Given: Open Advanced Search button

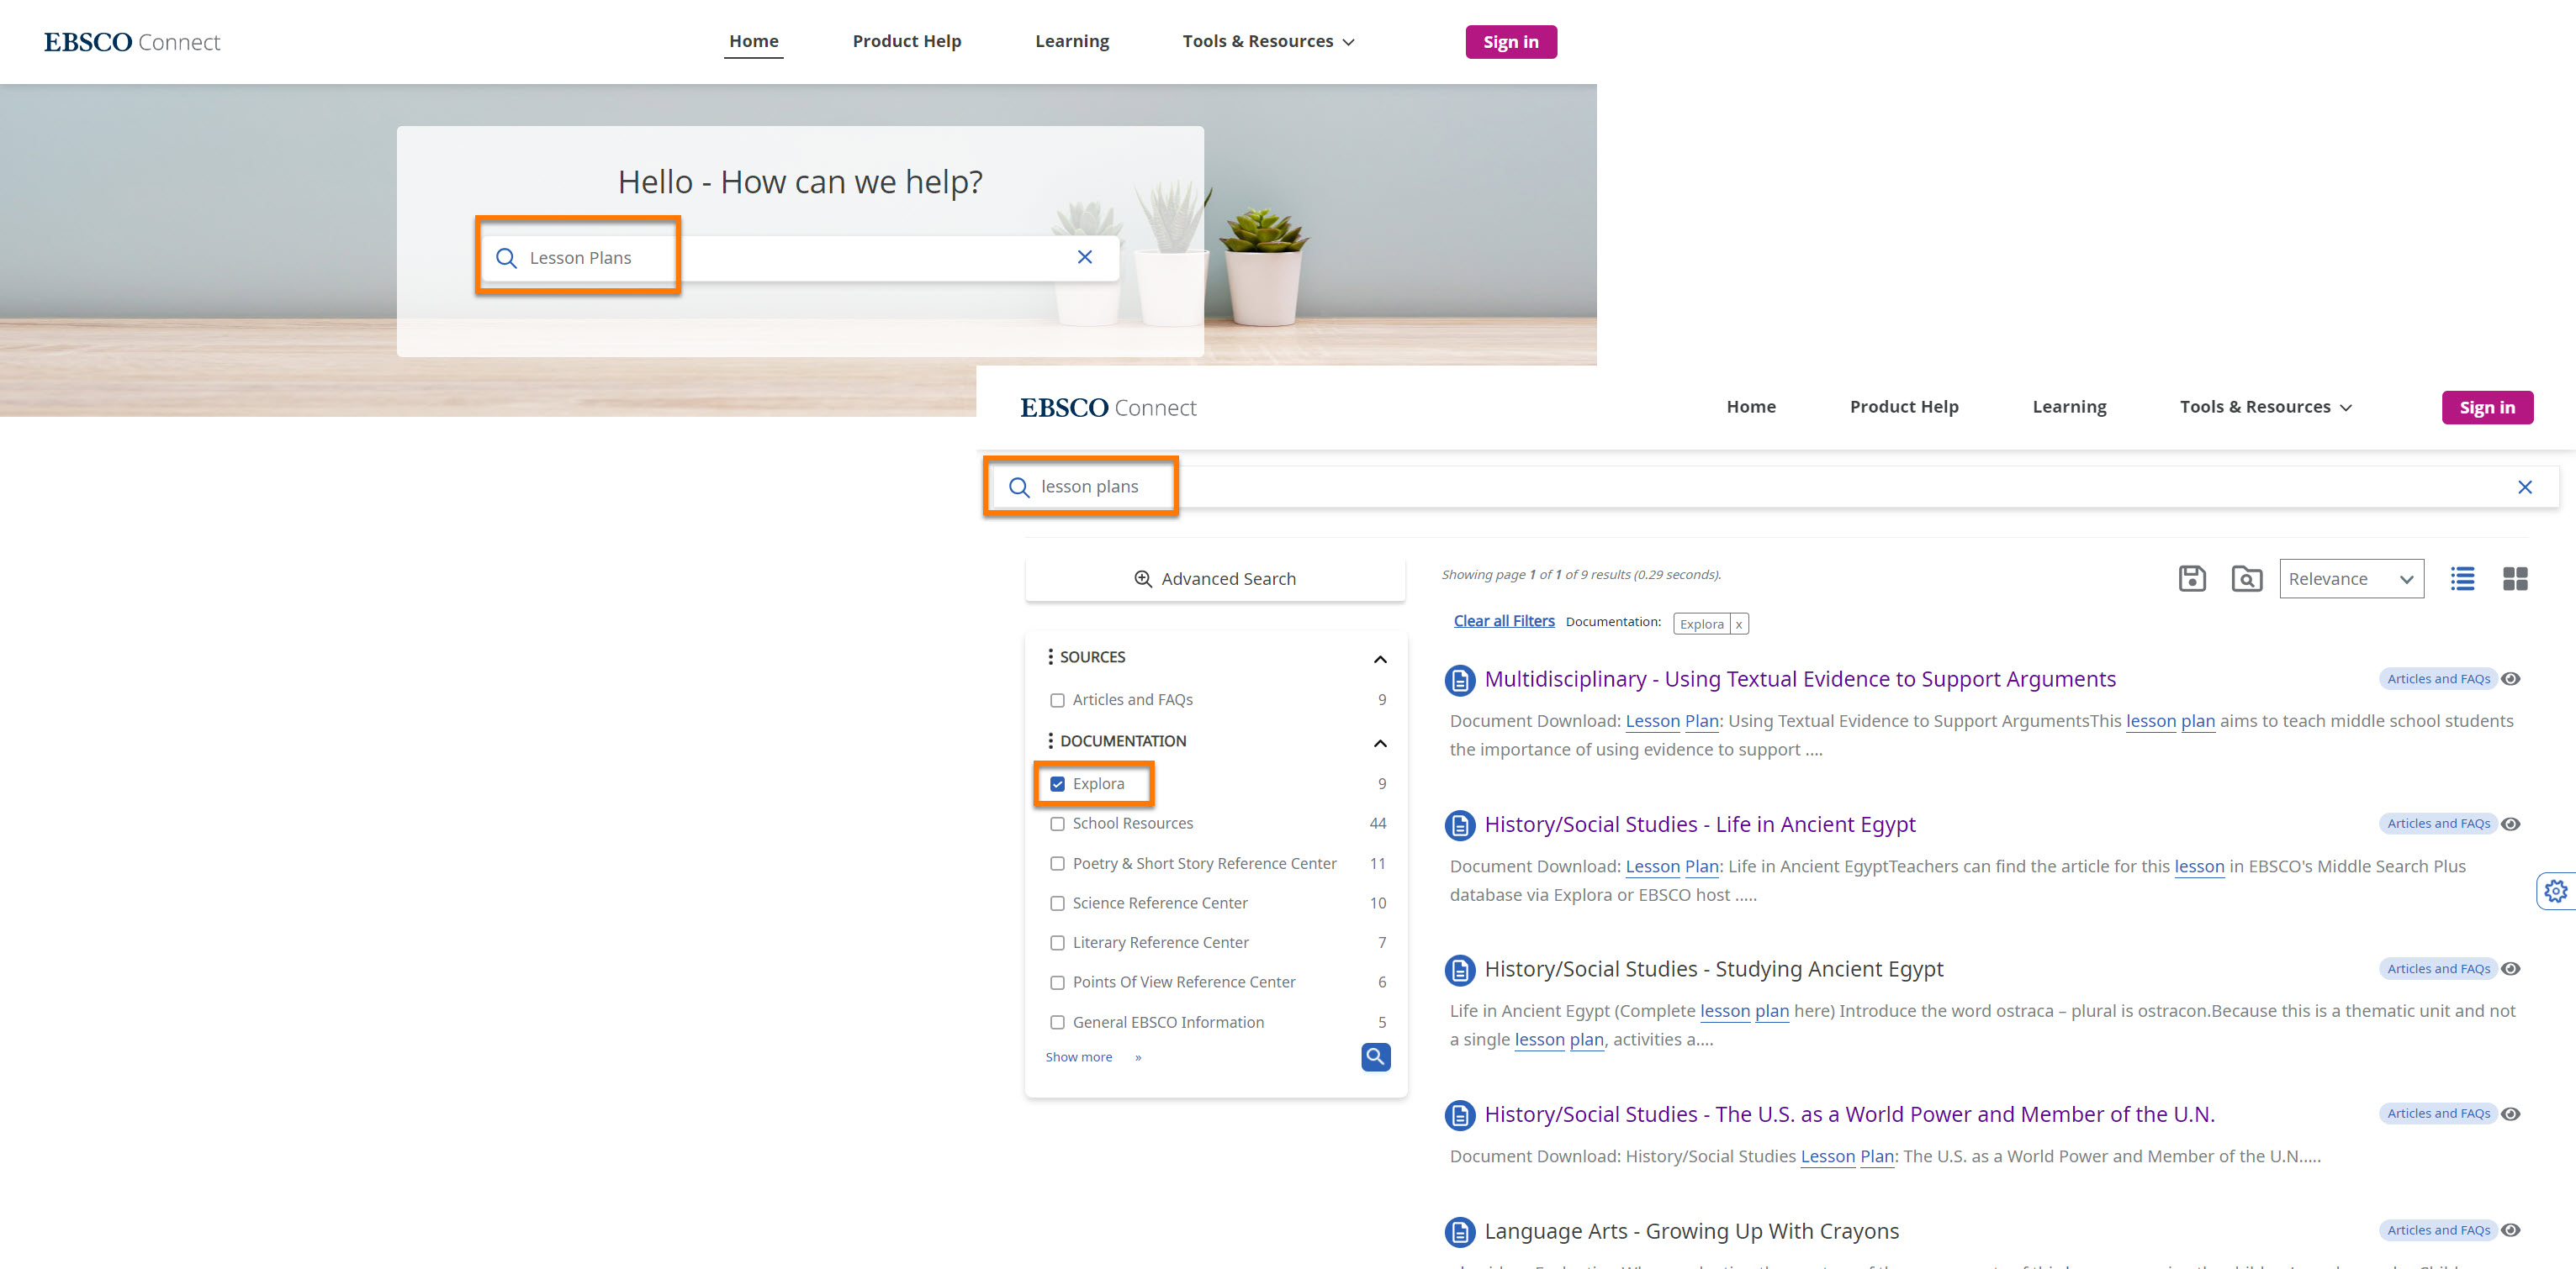Looking at the screenshot, I should point(1215,580).
